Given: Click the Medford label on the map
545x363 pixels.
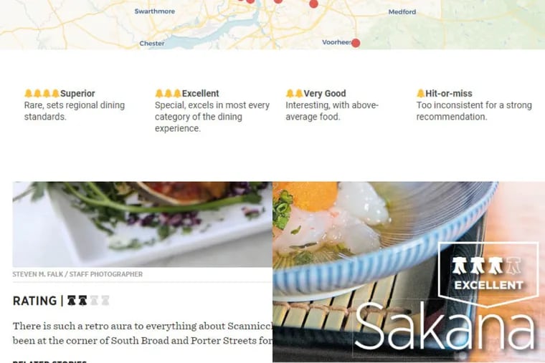Looking at the screenshot, I should (402, 11).
